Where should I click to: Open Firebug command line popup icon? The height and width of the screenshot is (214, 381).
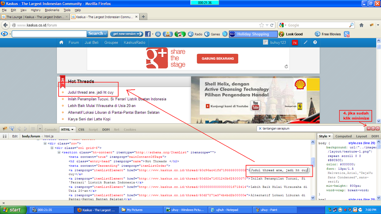pos(33,129)
